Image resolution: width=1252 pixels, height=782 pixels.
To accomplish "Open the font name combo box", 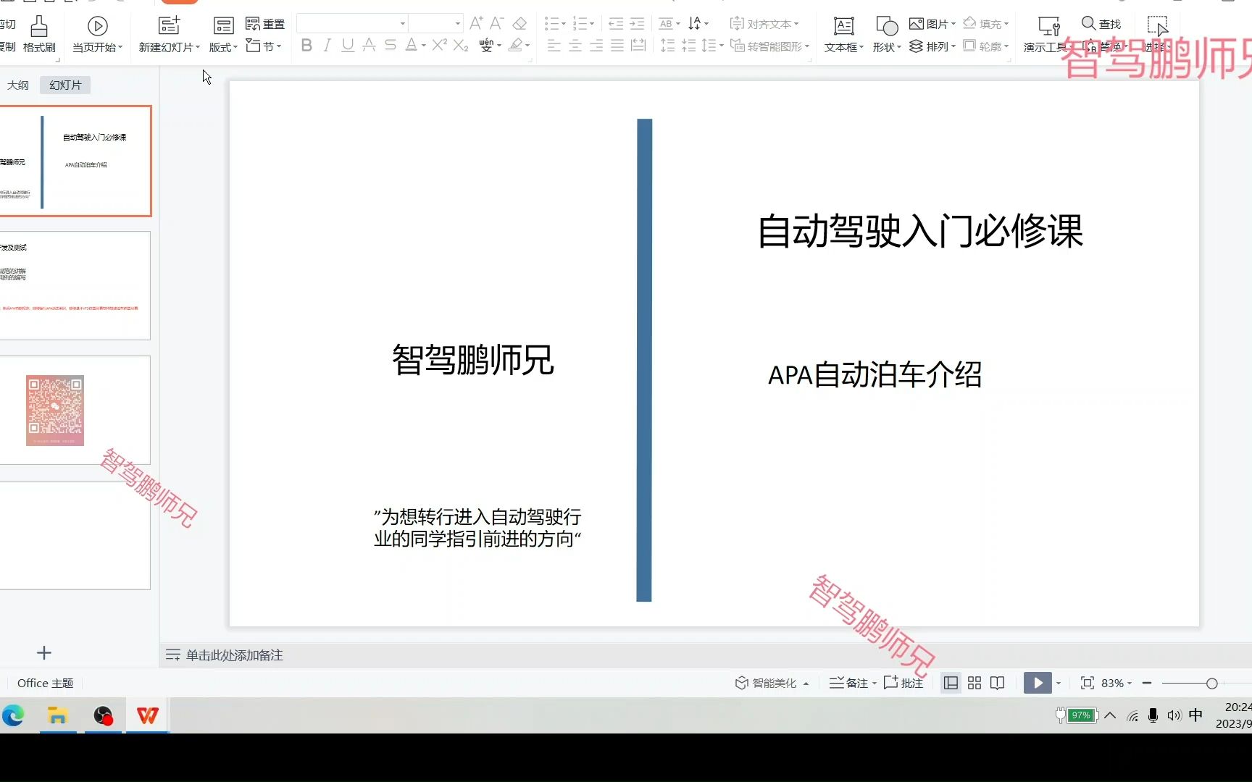I will [x=352, y=24].
